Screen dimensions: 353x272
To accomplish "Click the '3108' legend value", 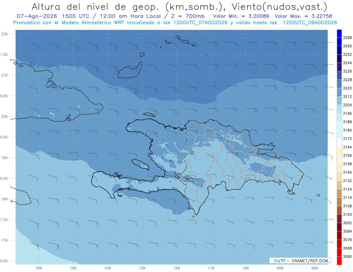I will click(347, 206).
